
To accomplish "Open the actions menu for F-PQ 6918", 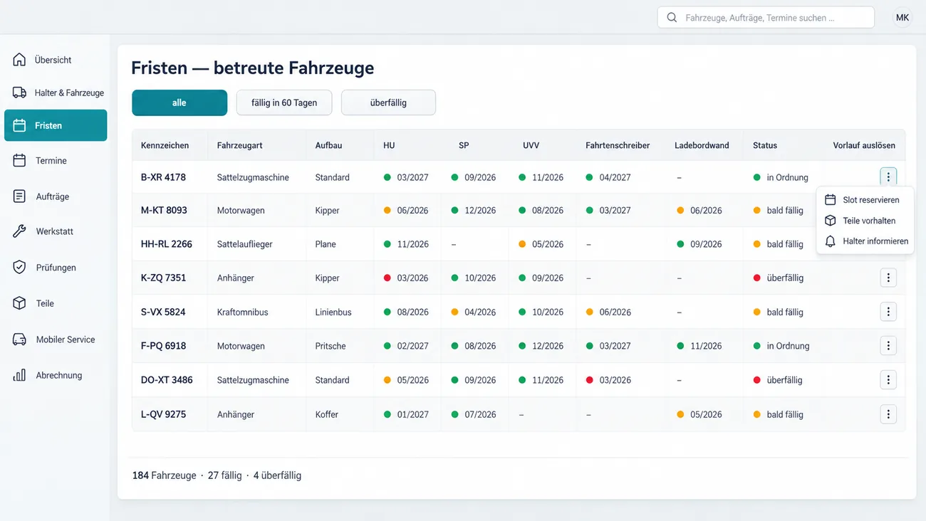I will 888,346.
